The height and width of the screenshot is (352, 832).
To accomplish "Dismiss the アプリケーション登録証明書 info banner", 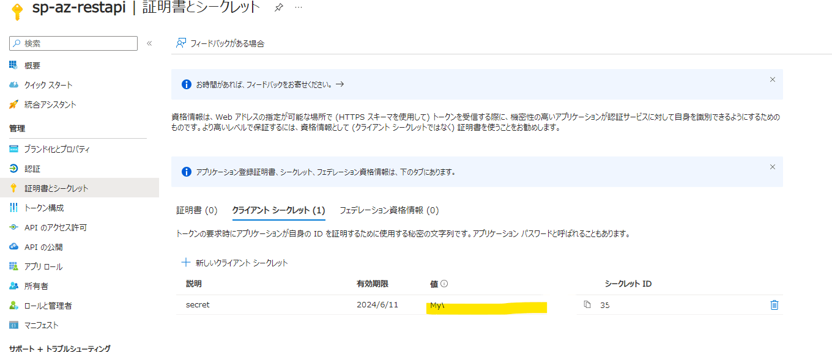I will (x=773, y=167).
